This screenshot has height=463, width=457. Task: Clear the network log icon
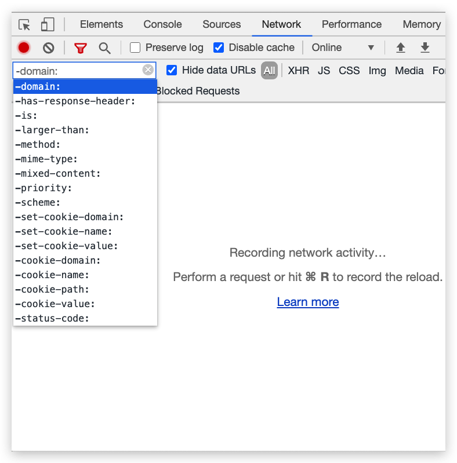coord(49,48)
